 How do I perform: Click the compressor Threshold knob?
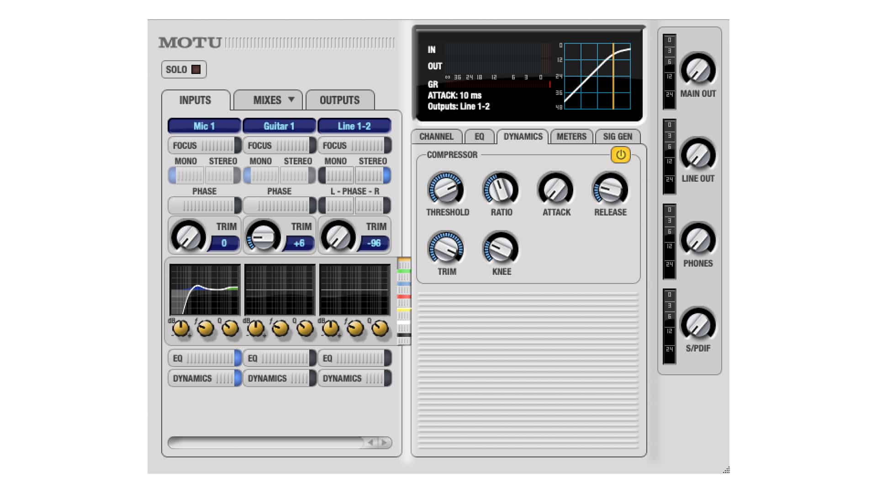(445, 189)
